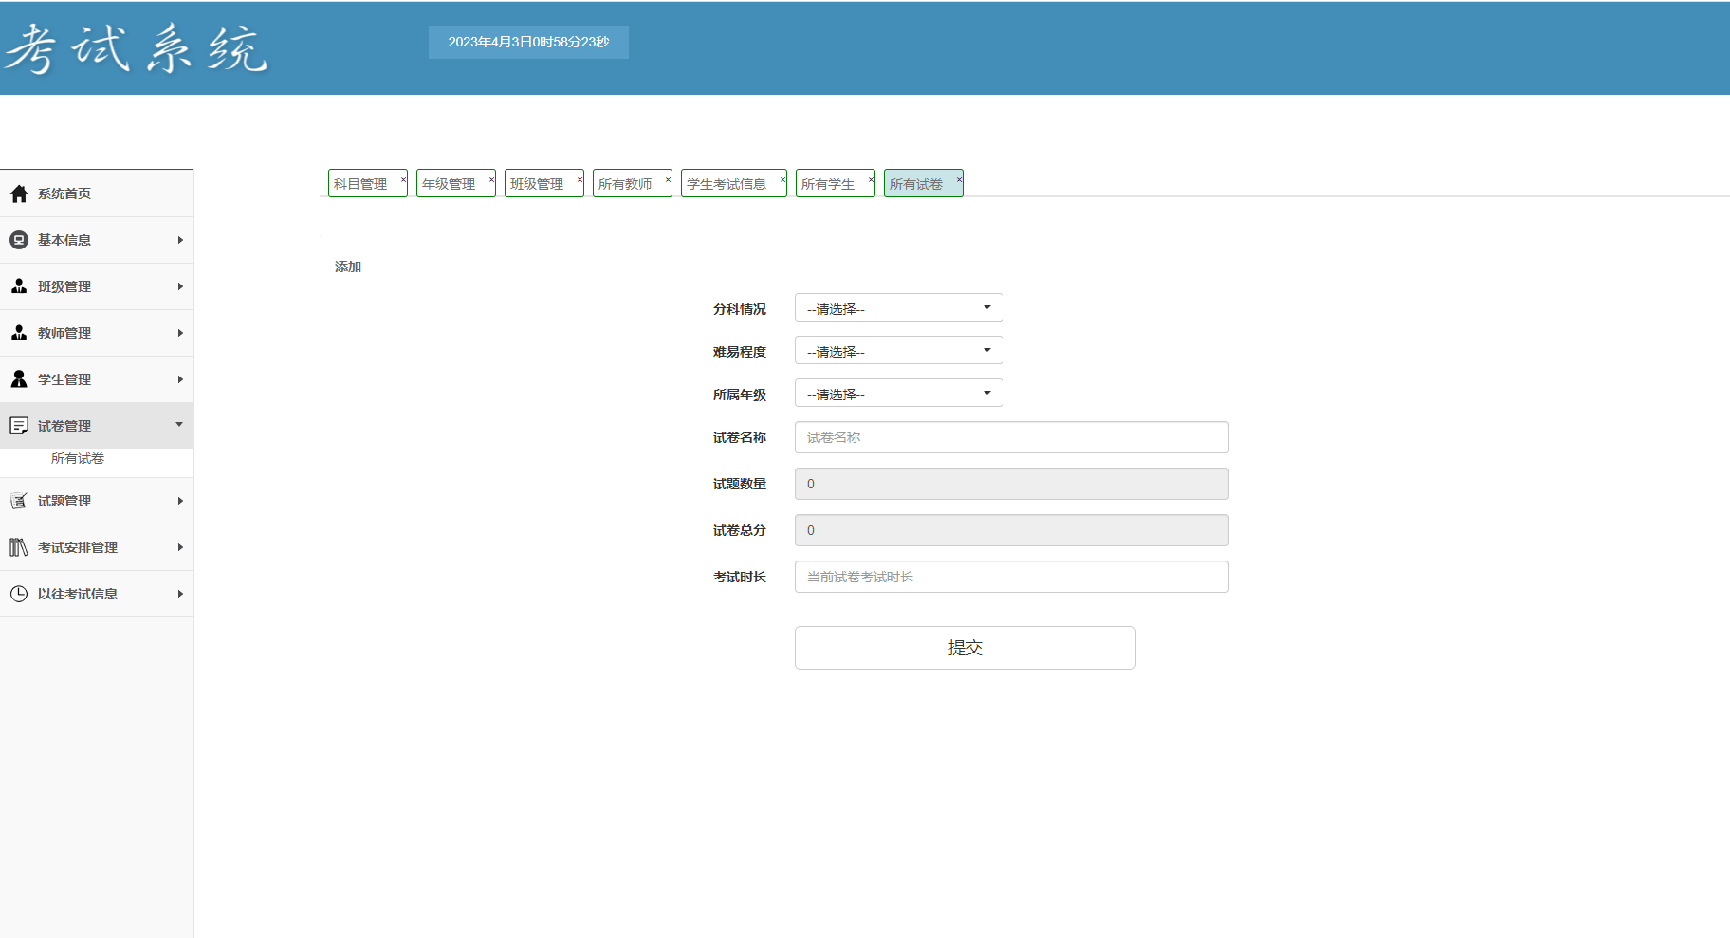Screen dimensions: 1730x938
Task: Open the 所属年级 dropdown
Action: click(x=899, y=393)
